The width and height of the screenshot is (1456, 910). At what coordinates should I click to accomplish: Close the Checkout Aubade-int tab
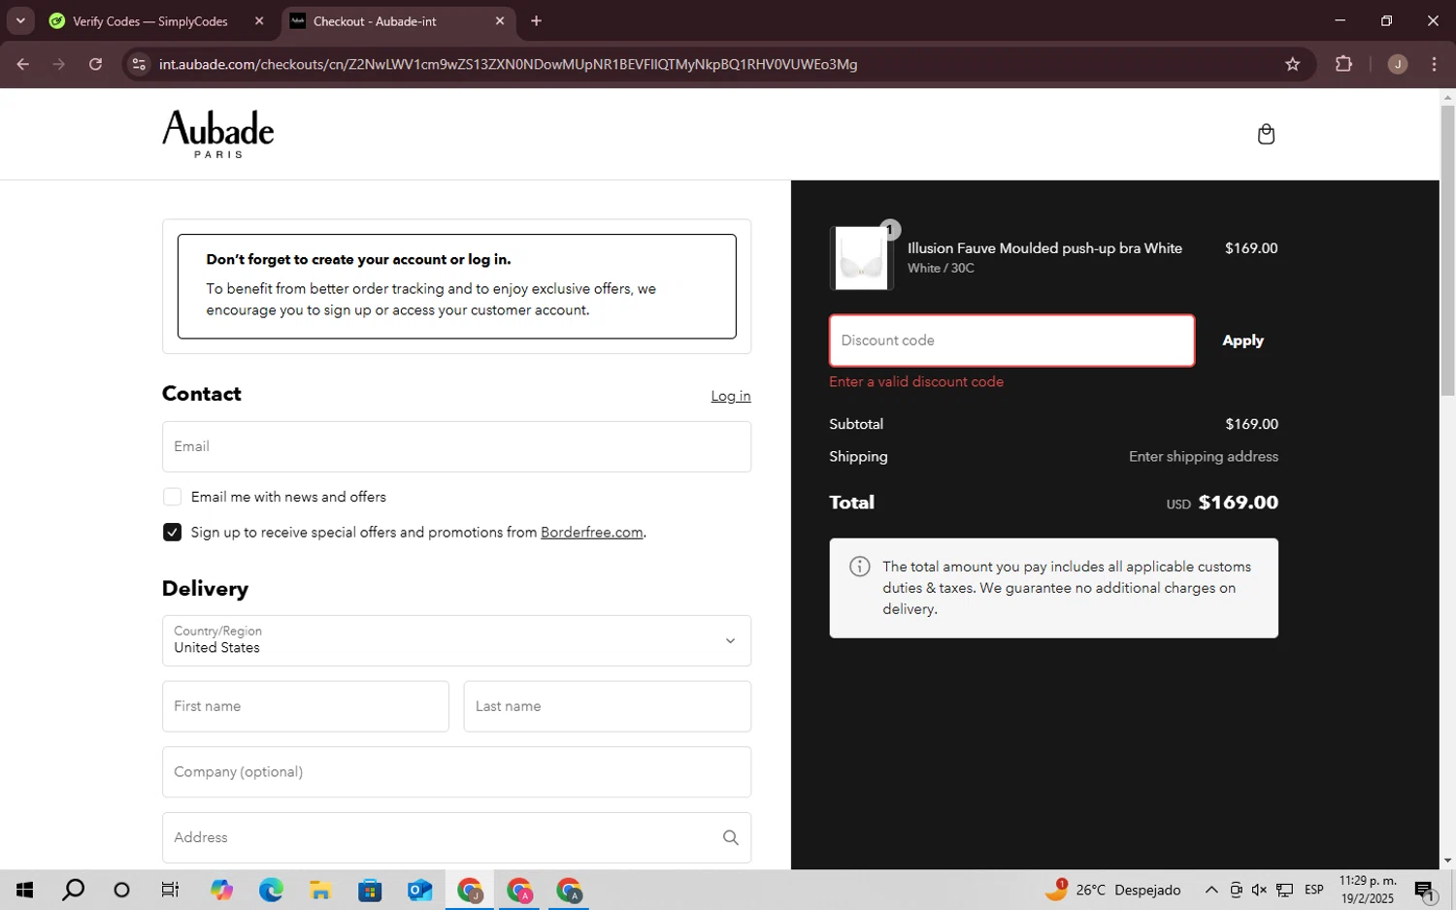(x=500, y=20)
